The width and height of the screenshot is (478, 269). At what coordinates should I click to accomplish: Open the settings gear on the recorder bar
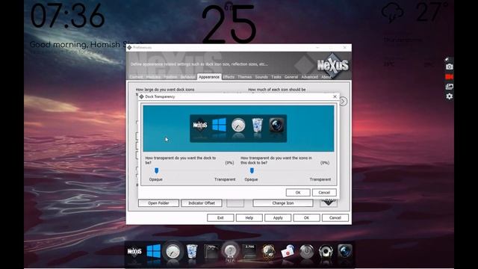(x=450, y=96)
